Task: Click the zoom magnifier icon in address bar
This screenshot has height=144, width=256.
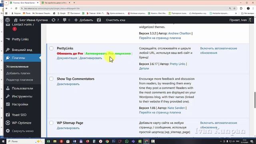Action: point(230,8)
